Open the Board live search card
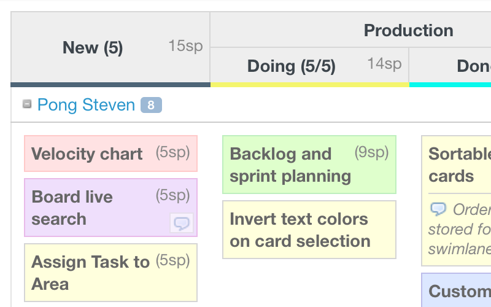Image resolution: width=491 pixels, height=307 pixels. [72, 208]
